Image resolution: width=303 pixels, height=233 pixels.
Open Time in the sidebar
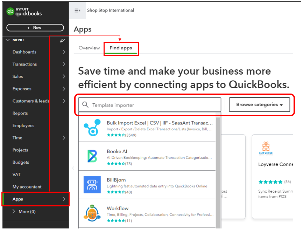tap(17, 138)
